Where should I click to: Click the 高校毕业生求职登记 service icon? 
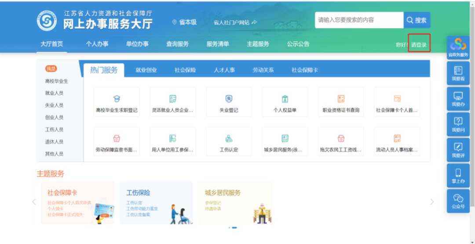pyautogui.click(x=117, y=99)
